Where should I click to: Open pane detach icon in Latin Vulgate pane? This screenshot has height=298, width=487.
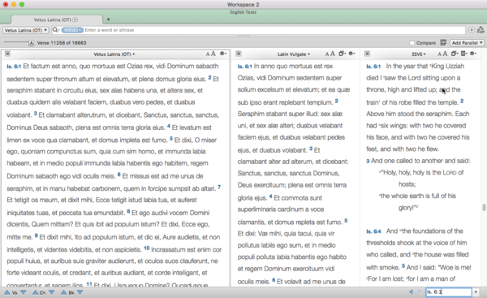click(x=342, y=54)
